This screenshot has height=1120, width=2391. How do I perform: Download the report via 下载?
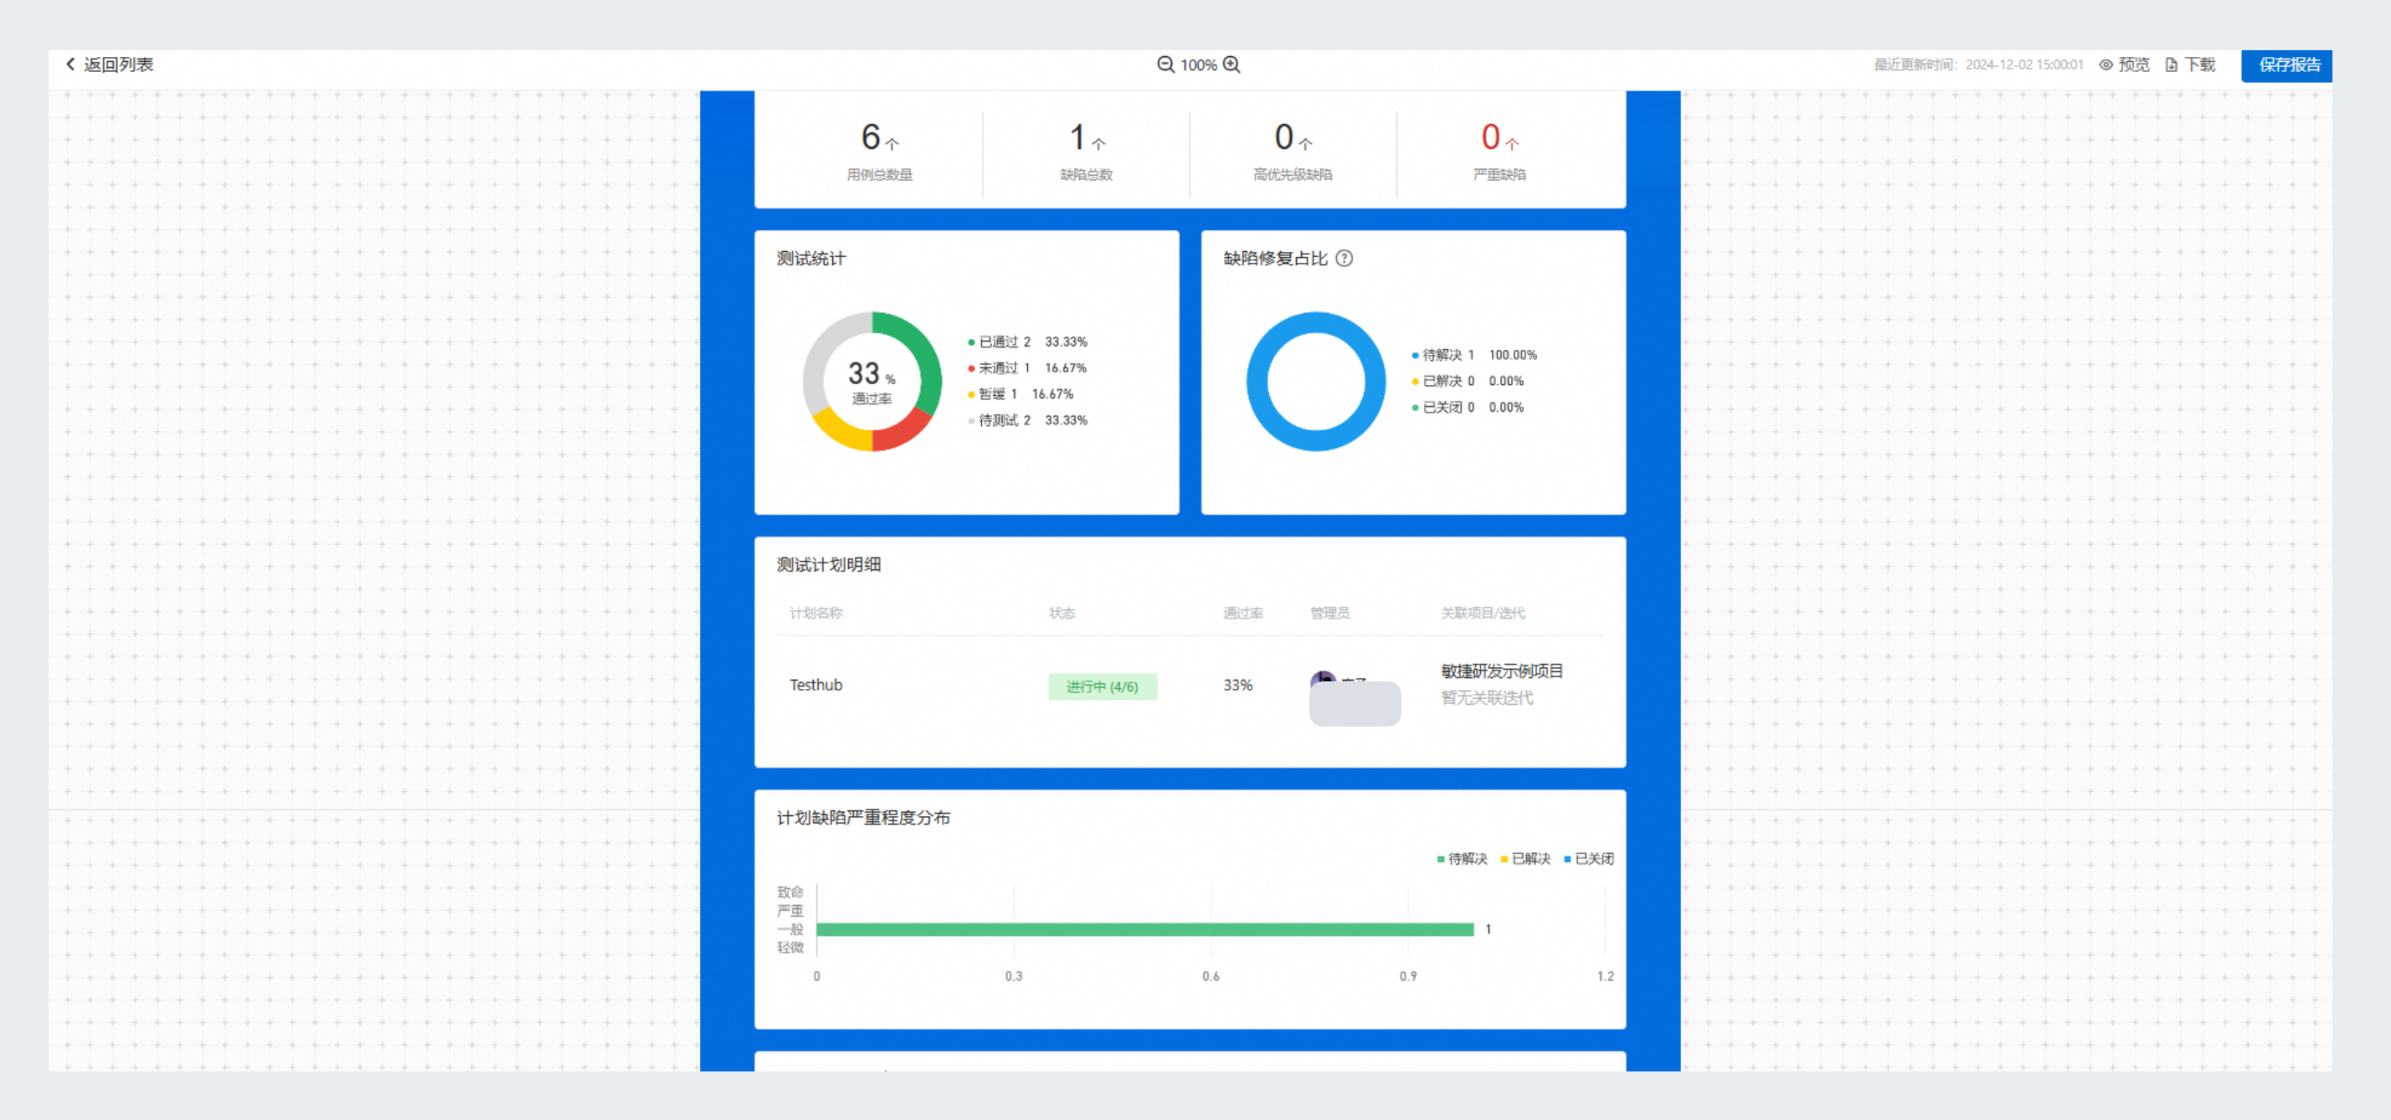pyautogui.click(x=2189, y=64)
